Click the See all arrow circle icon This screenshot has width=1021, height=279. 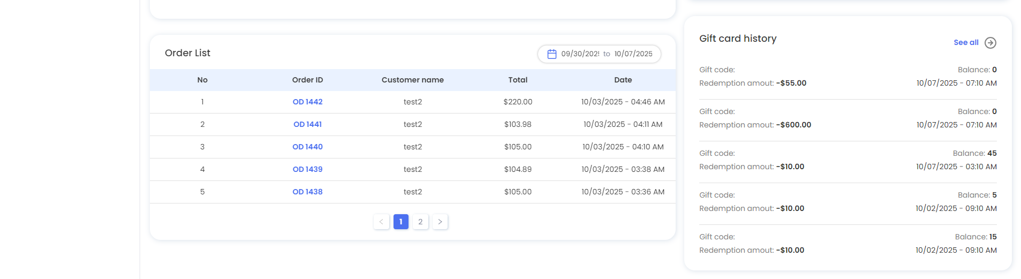point(990,43)
